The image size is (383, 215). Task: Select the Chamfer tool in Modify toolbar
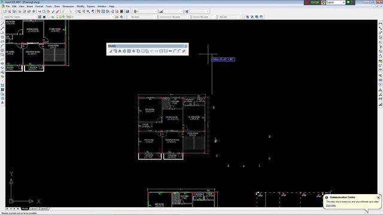[x=175, y=51]
